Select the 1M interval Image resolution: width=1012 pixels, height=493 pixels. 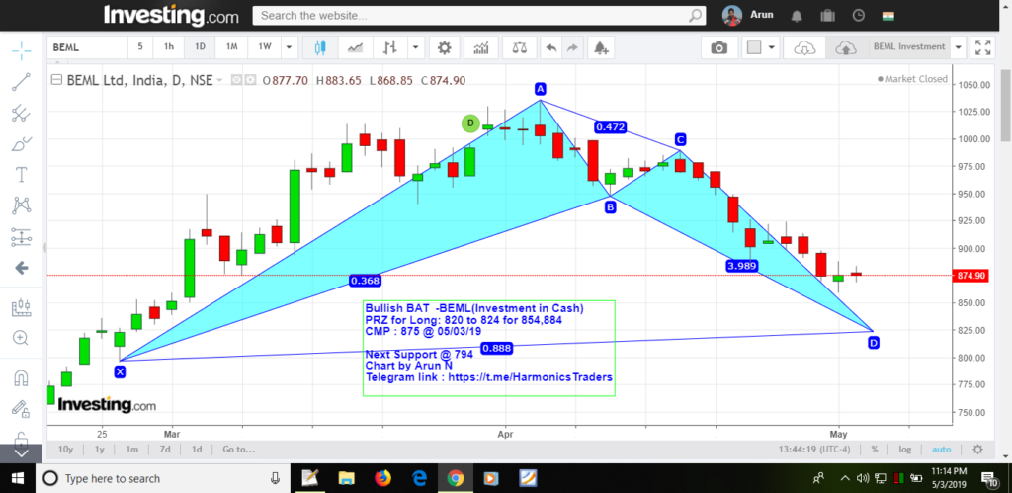231,47
